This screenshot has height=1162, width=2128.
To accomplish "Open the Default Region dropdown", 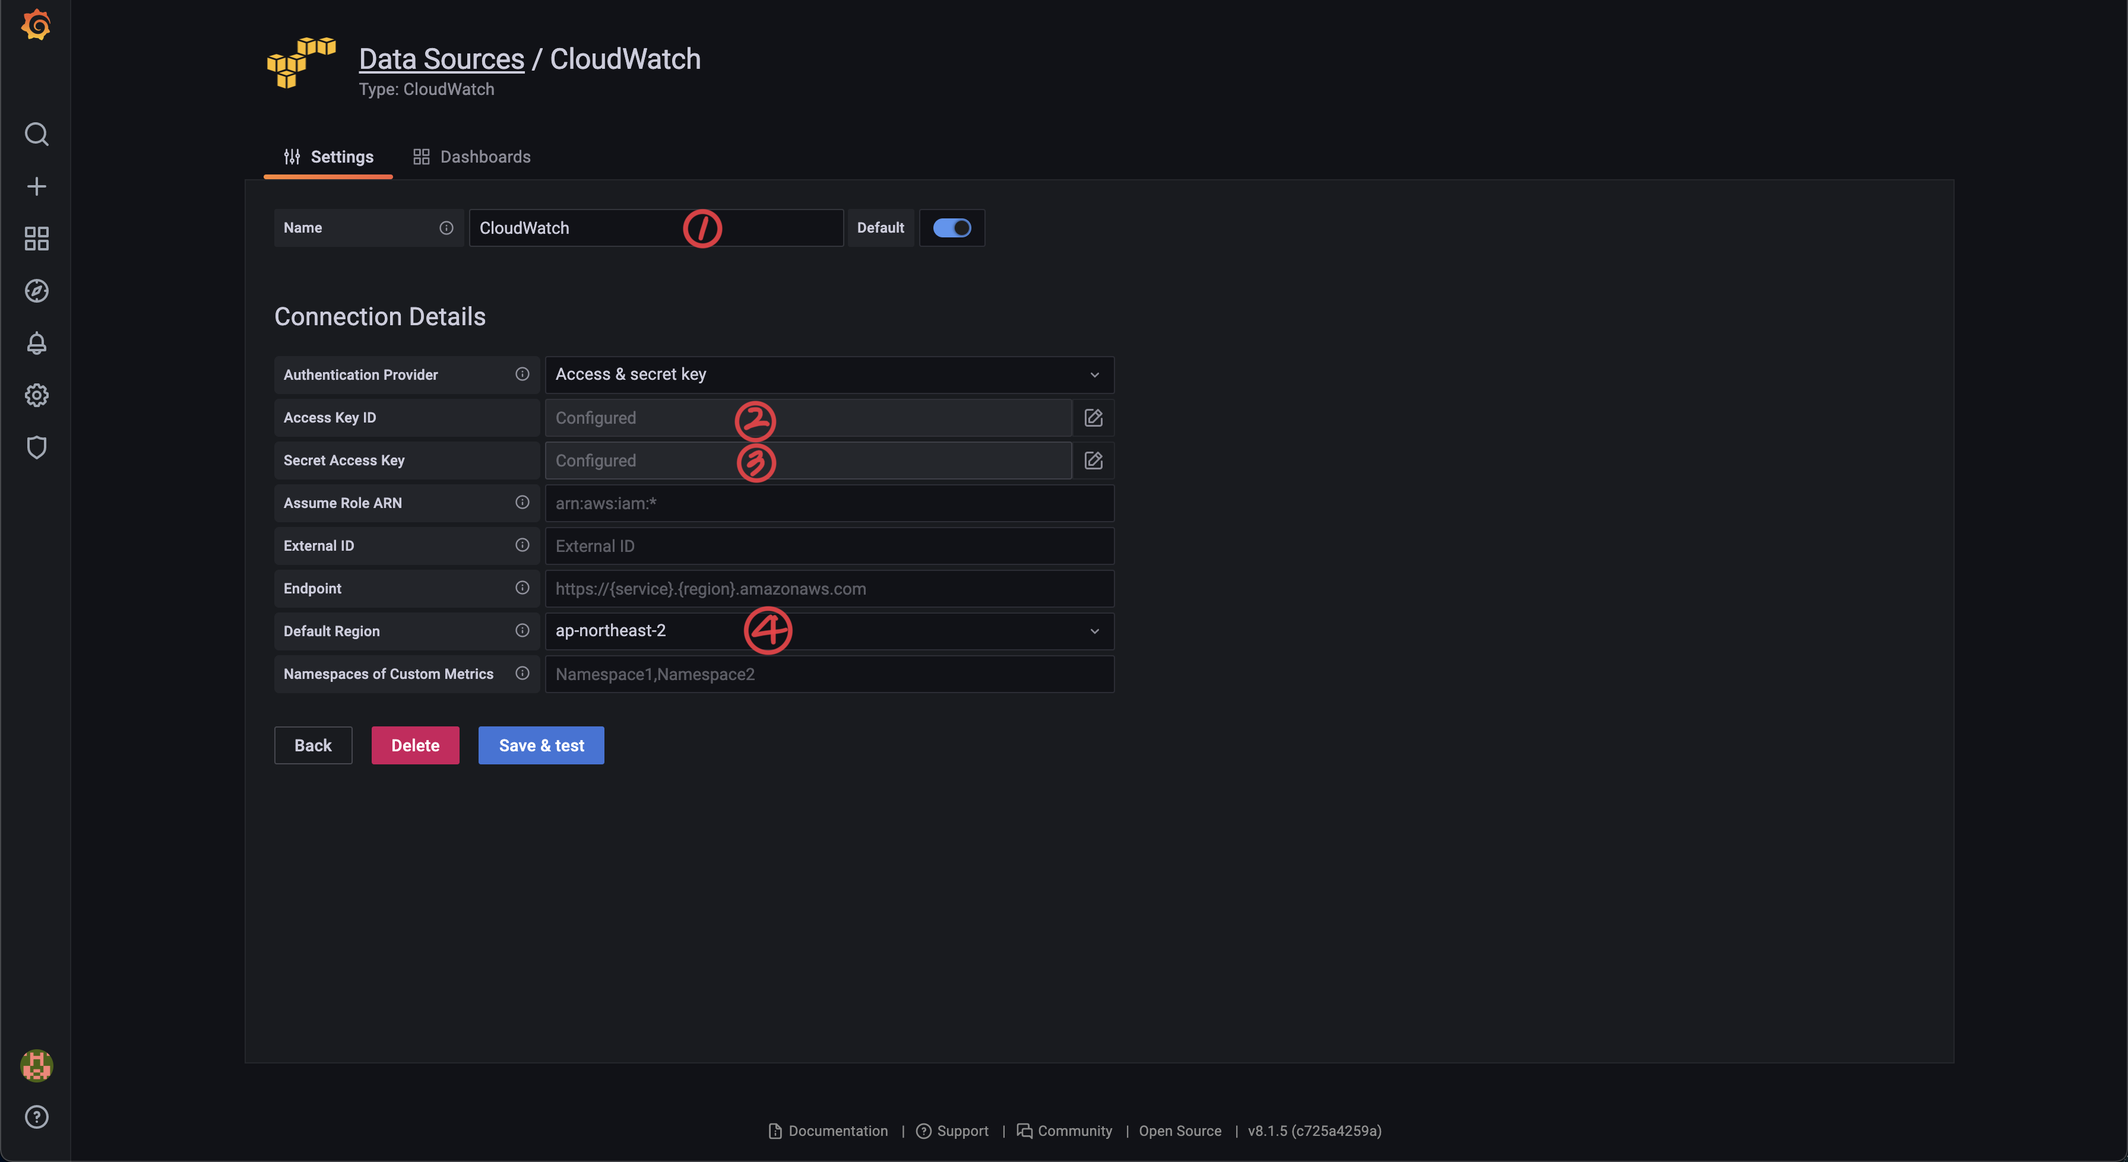I will coord(828,631).
